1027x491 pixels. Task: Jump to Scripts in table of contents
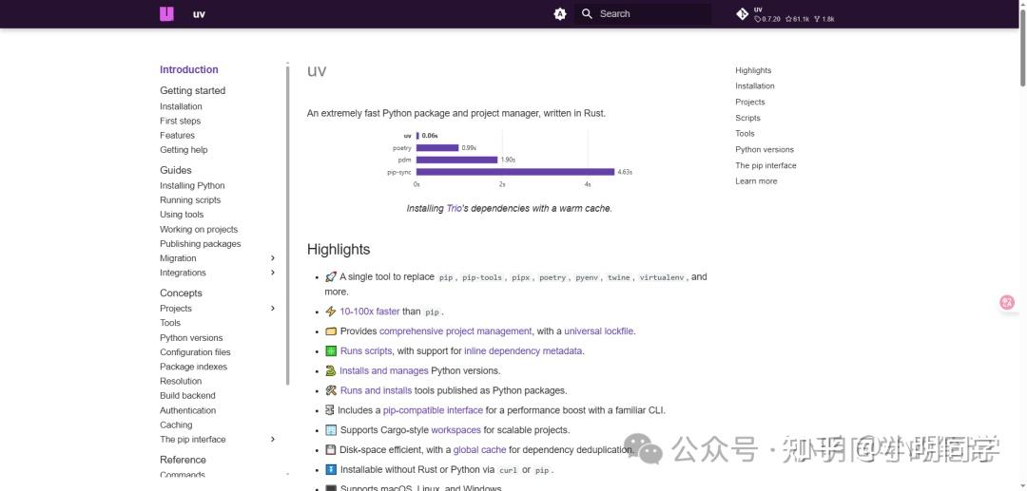pyautogui.click(x=747, y=119)
